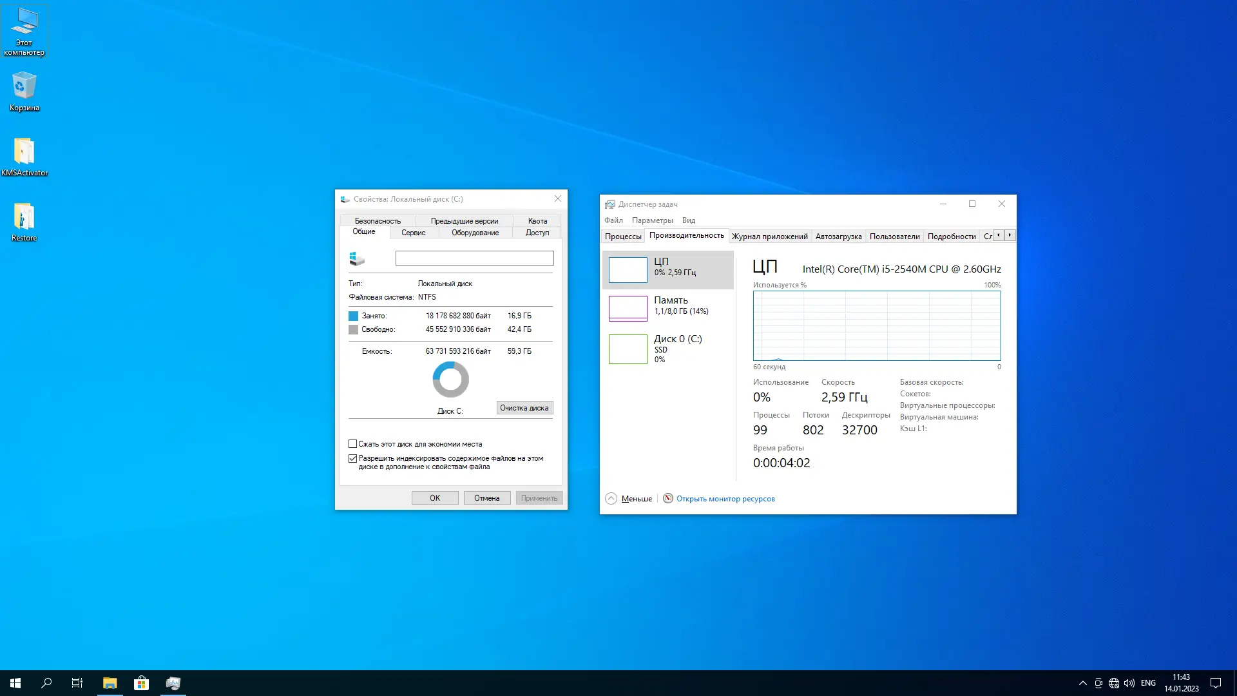Screen dimensions: 1237x696
Task: Uncheck the file content indexing checkbox
Action: (352, 458)
